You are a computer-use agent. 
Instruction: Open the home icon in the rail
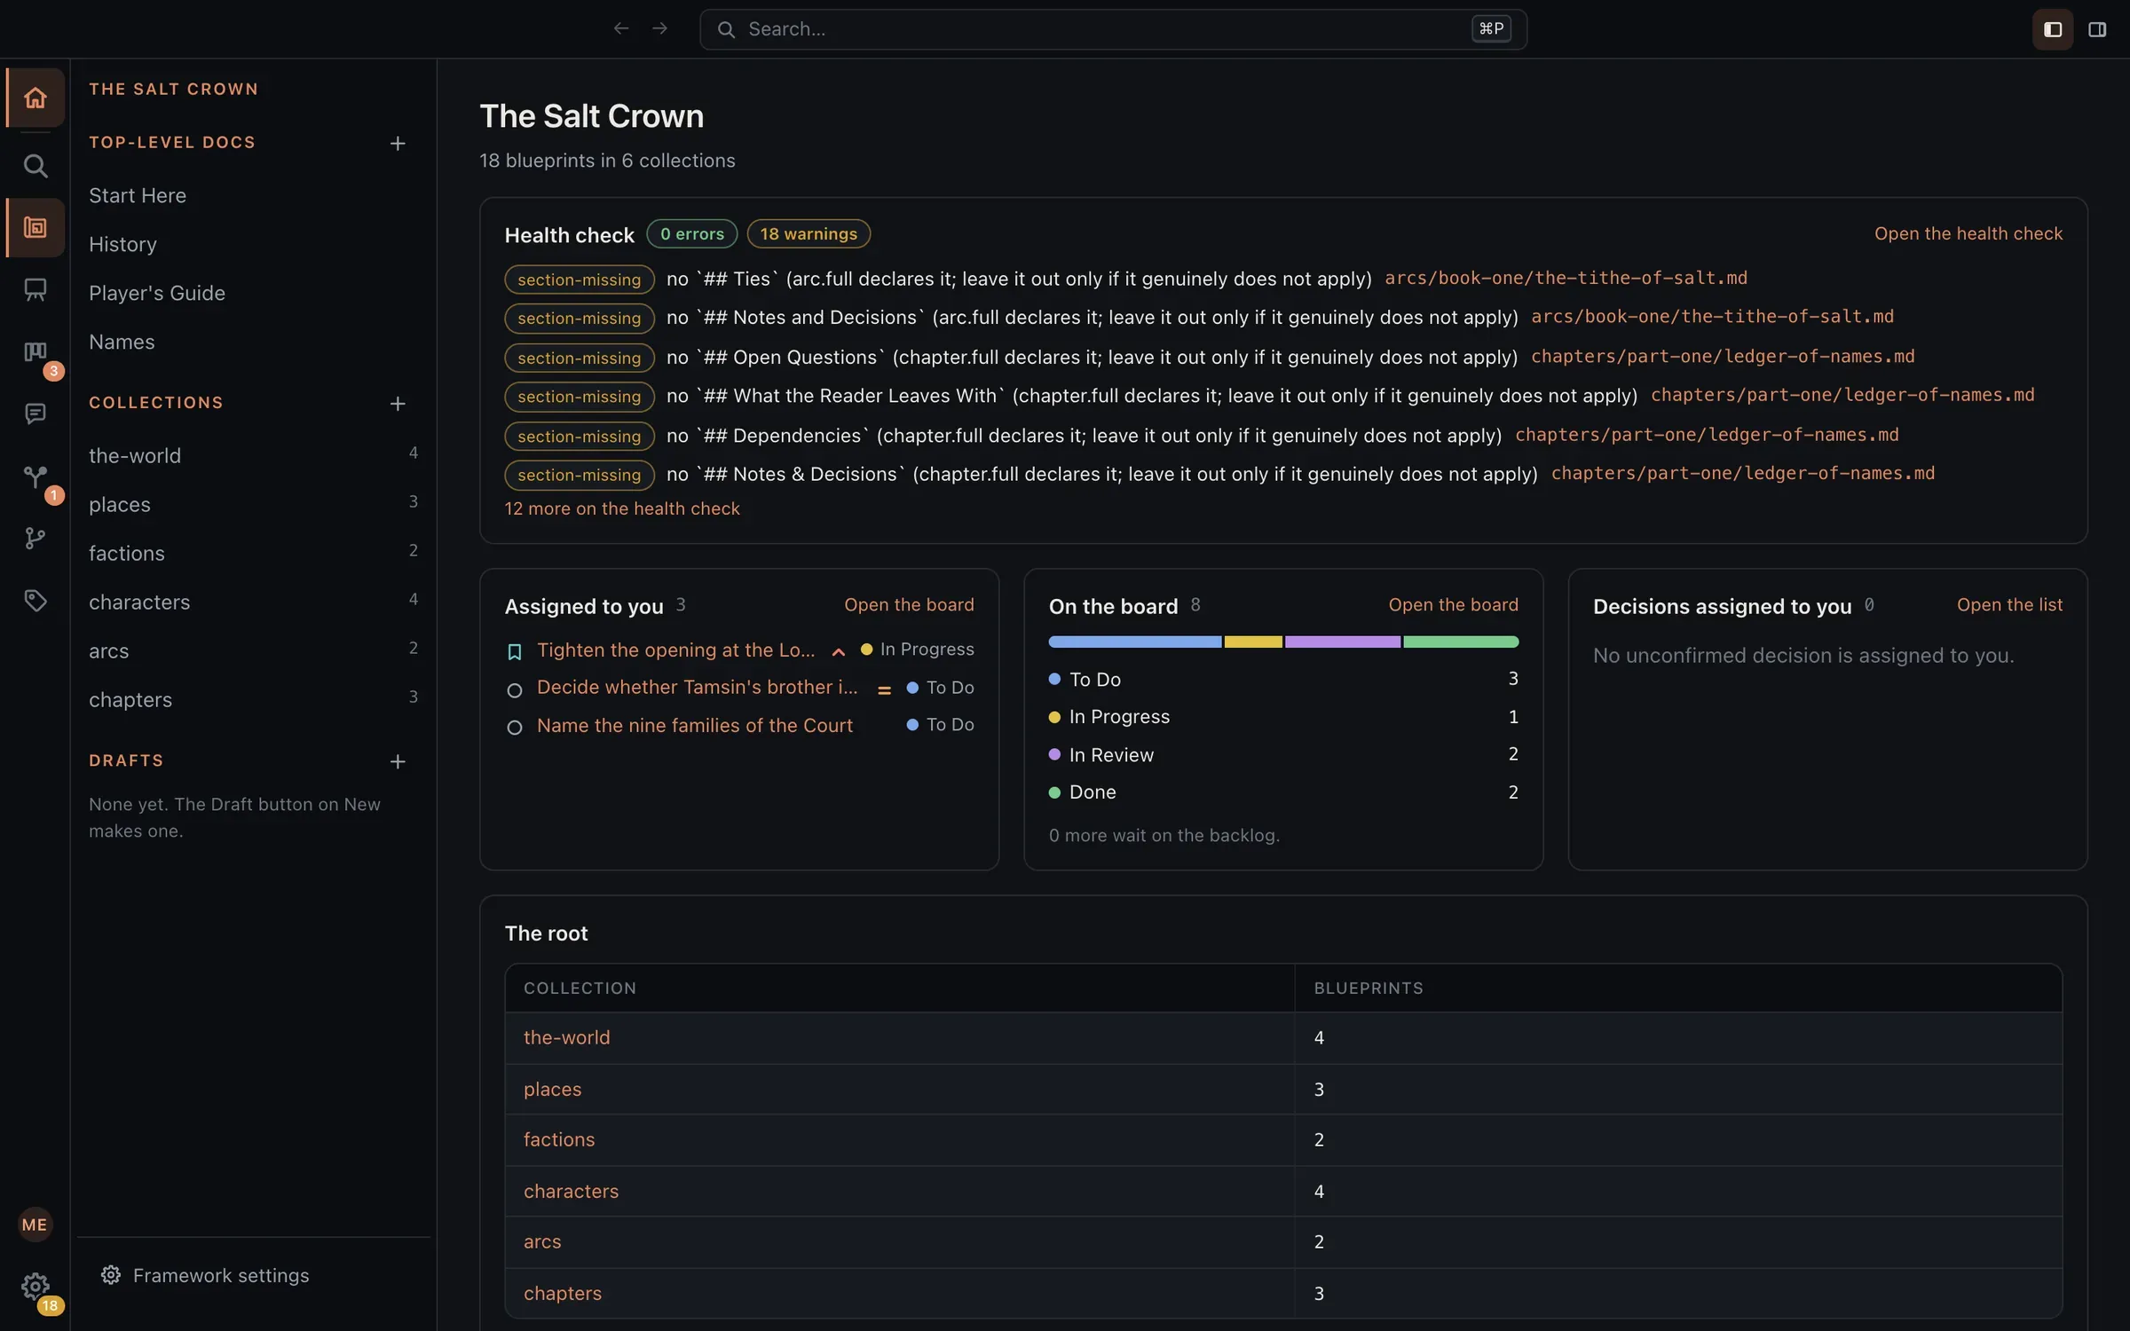click(35, 98)
